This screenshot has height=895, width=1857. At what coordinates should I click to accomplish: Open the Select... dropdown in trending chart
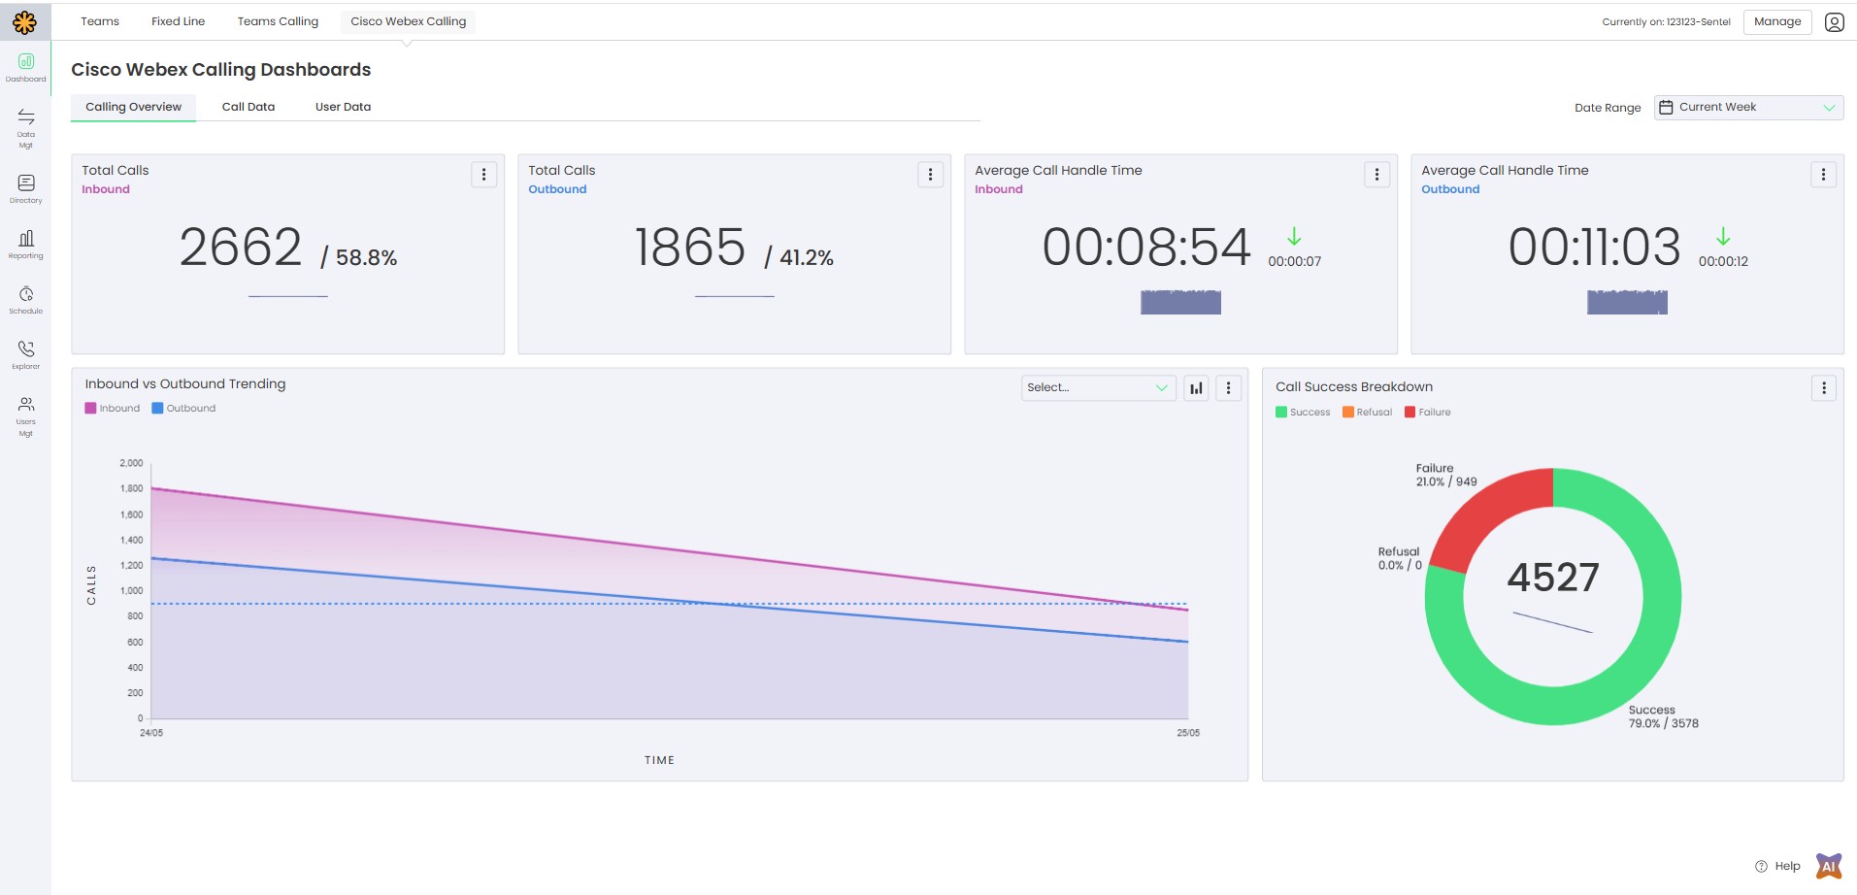click(x=1098, y=388)
